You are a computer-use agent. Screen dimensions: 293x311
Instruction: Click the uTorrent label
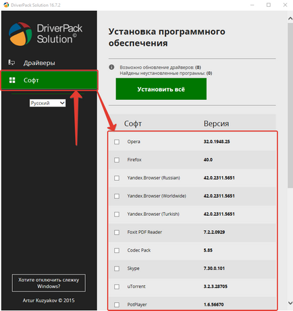(136, 286)
